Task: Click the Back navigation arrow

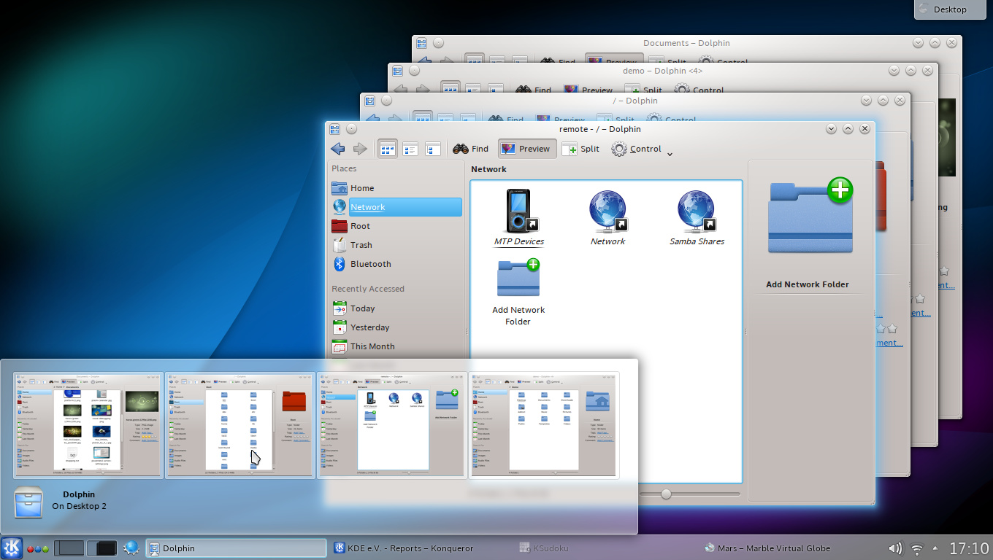Action: (x=338, y=148)
